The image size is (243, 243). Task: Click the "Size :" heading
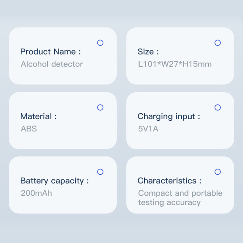(148, 52)
